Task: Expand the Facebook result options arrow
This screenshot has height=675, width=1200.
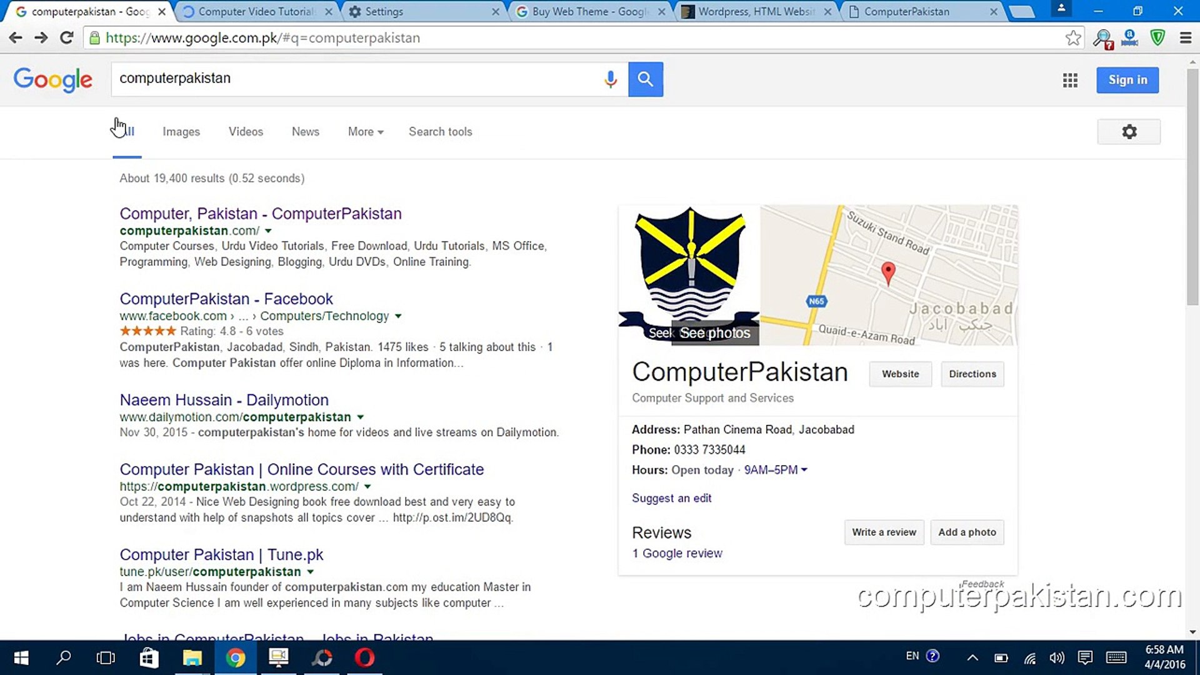Action: point(398,316)
